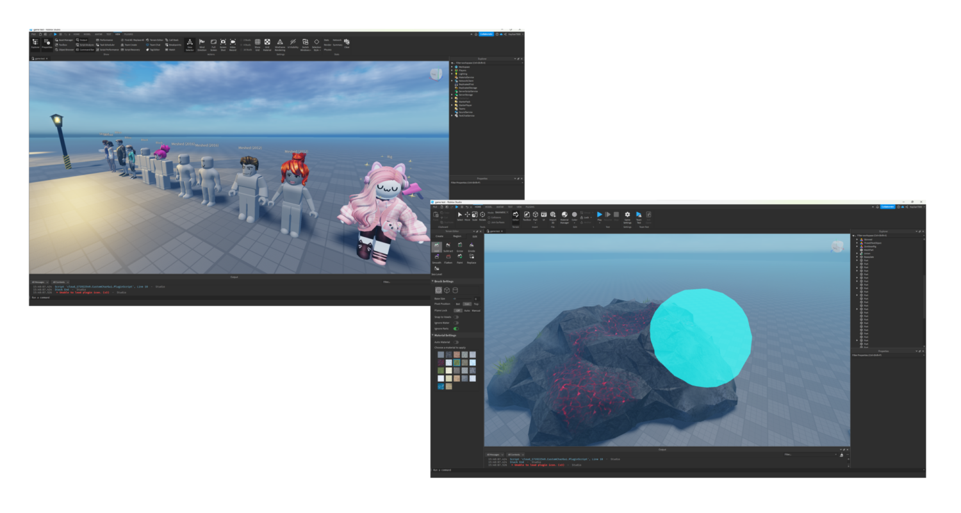Check the Collisions option in the ribbon
This screenshot has height=513, width=961.
(493, 216)
